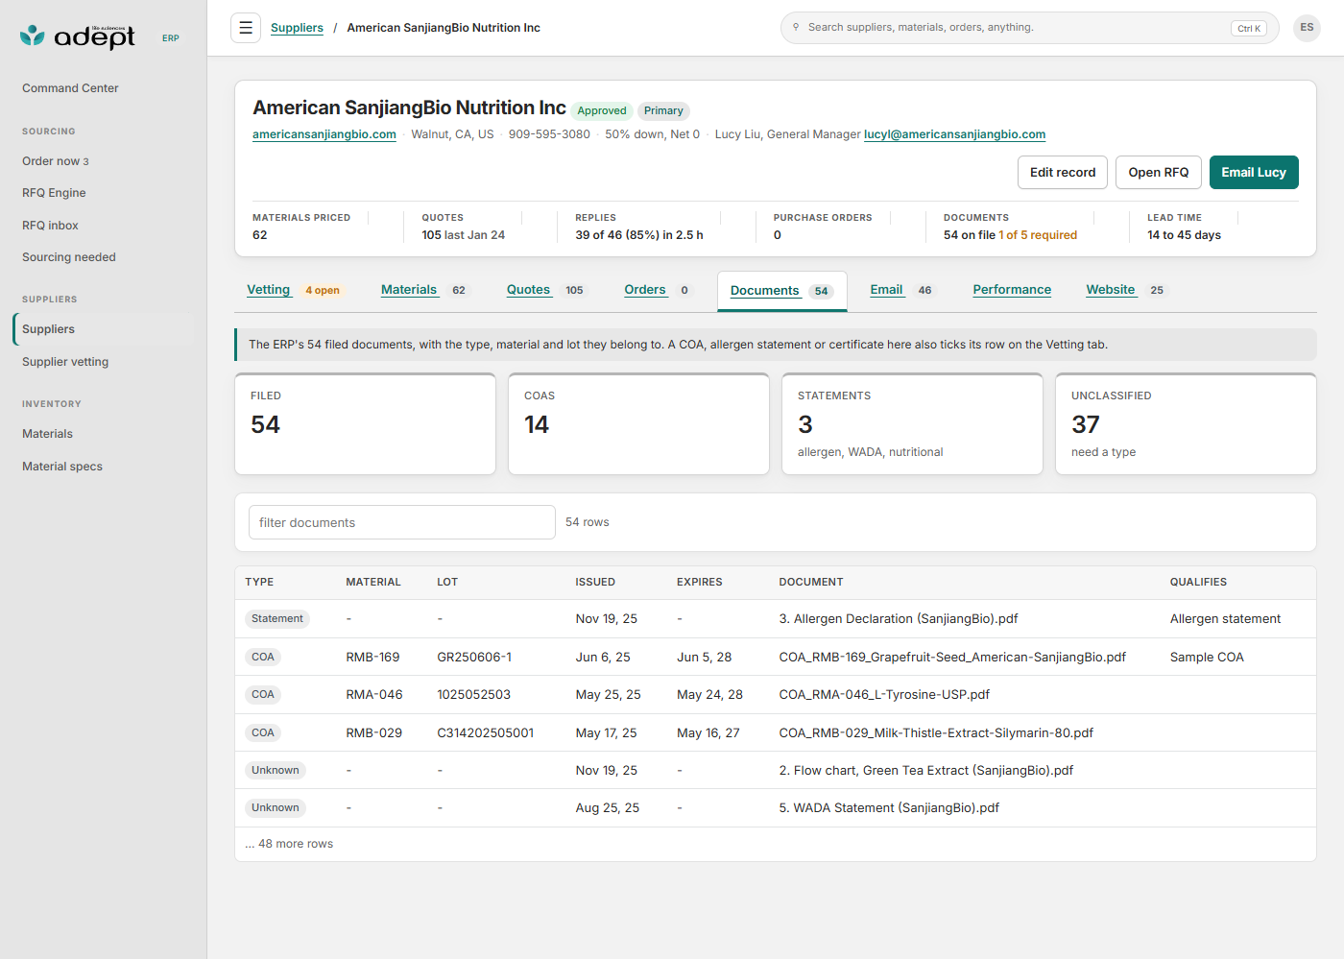This screenshot has height=959, width=1344.
Task: Click the Primary status badge
Action: [663, 111]
